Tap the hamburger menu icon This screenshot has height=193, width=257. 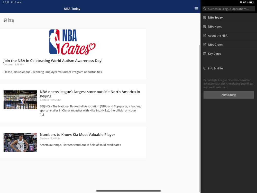(196, 9)
